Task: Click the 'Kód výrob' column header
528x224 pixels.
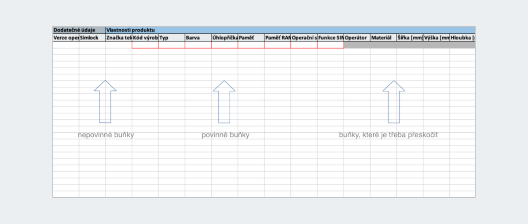Action: point(145,38)
